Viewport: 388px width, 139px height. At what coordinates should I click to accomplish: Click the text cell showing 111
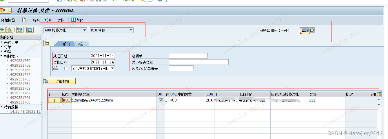coord(327,100)
